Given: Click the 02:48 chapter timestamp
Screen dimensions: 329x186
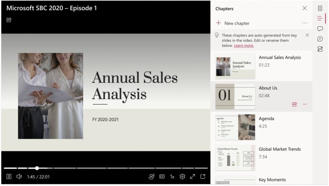Looking at the screenshot, I should [264, 96].
